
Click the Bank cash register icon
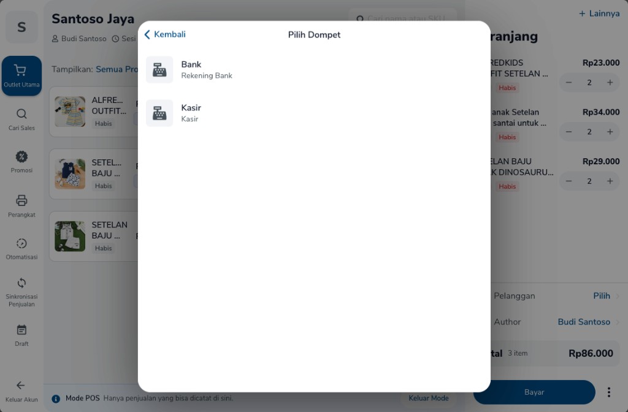pyautogui.click(x=159, y=70)
